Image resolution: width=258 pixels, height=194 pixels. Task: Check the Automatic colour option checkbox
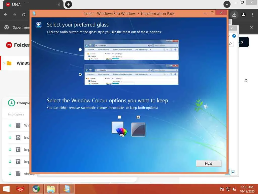pos(119,117)
